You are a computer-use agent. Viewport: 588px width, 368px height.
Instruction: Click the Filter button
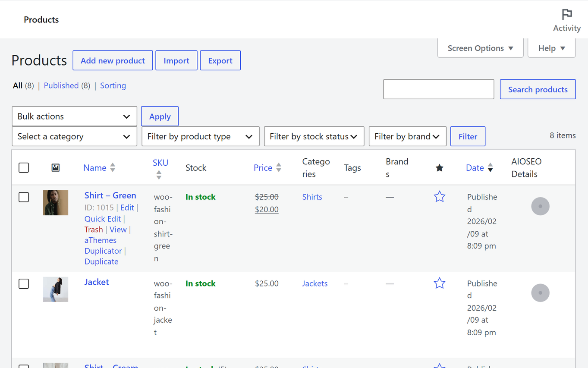(468, 136)
